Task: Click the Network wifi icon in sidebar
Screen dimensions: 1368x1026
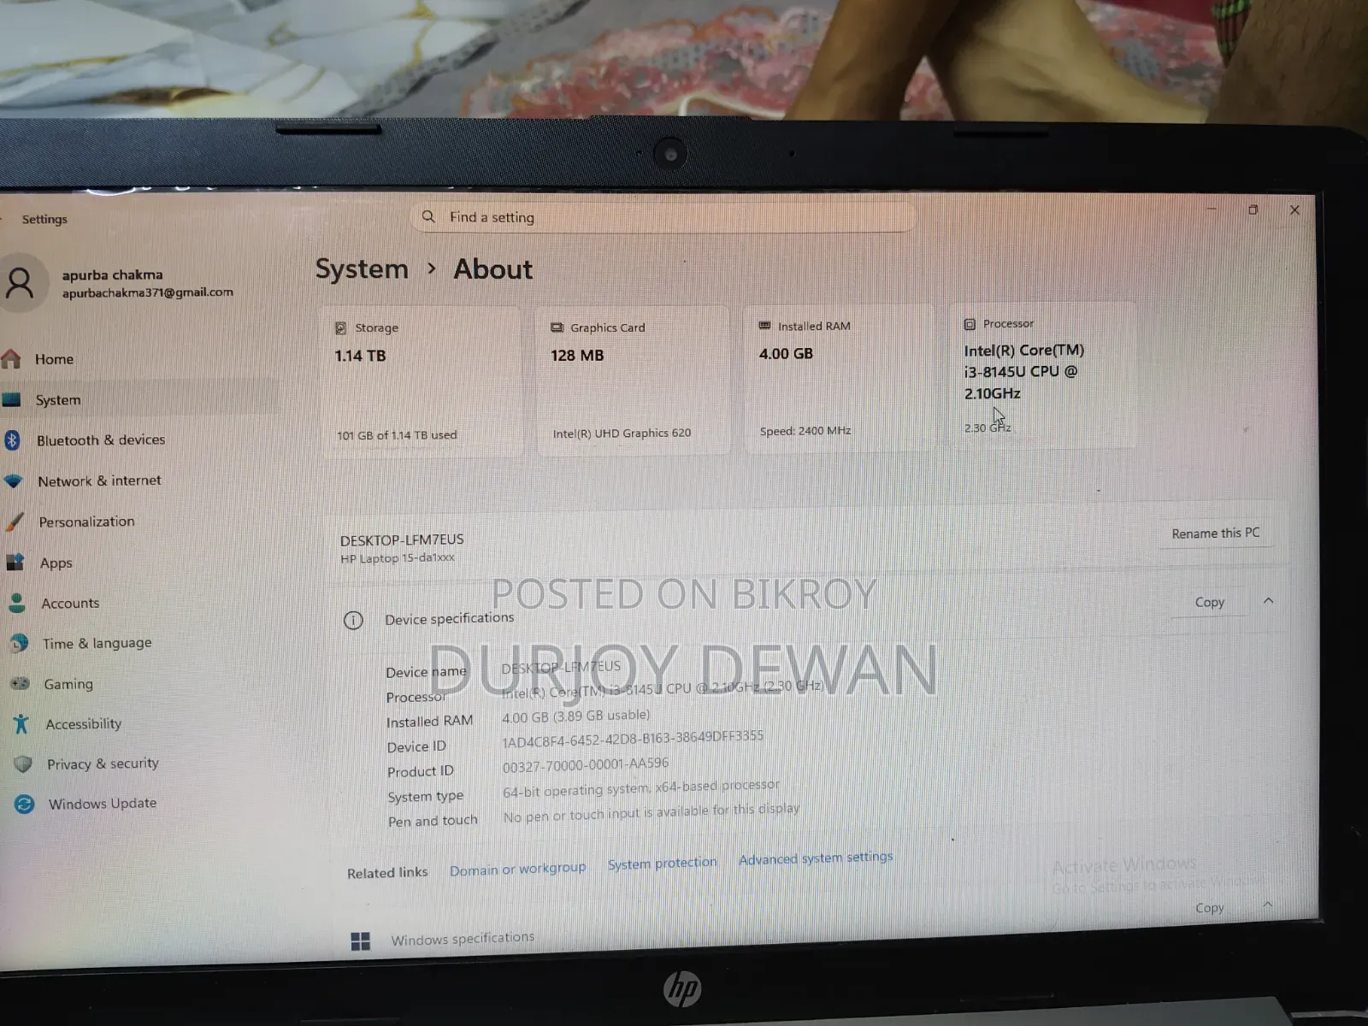Action: pyautogui.click(x=13, y=481)
